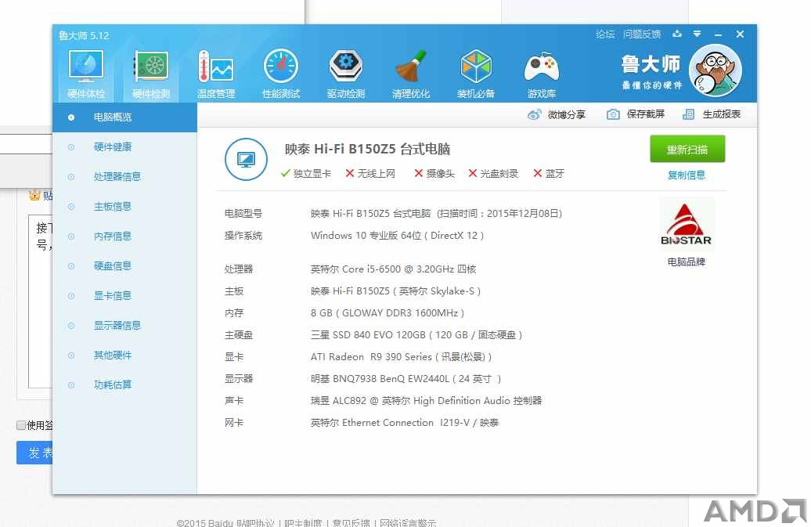Click the 摄像头 camera status
The height and width of the screenshot is (527, 811).
tap(434, 173)
